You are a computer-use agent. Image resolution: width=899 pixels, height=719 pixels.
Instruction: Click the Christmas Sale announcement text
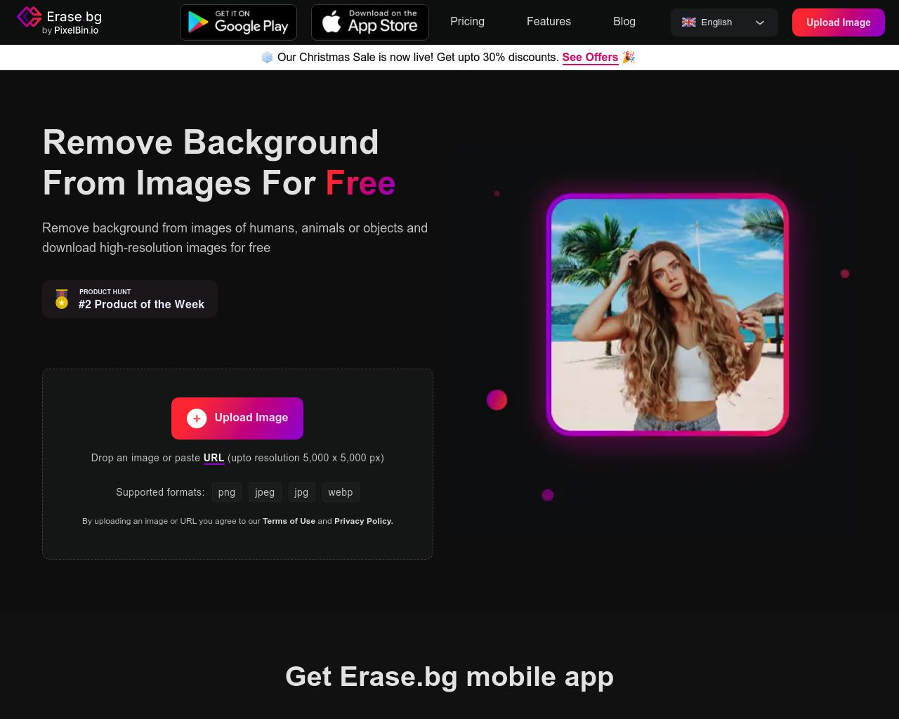[418, 58]
